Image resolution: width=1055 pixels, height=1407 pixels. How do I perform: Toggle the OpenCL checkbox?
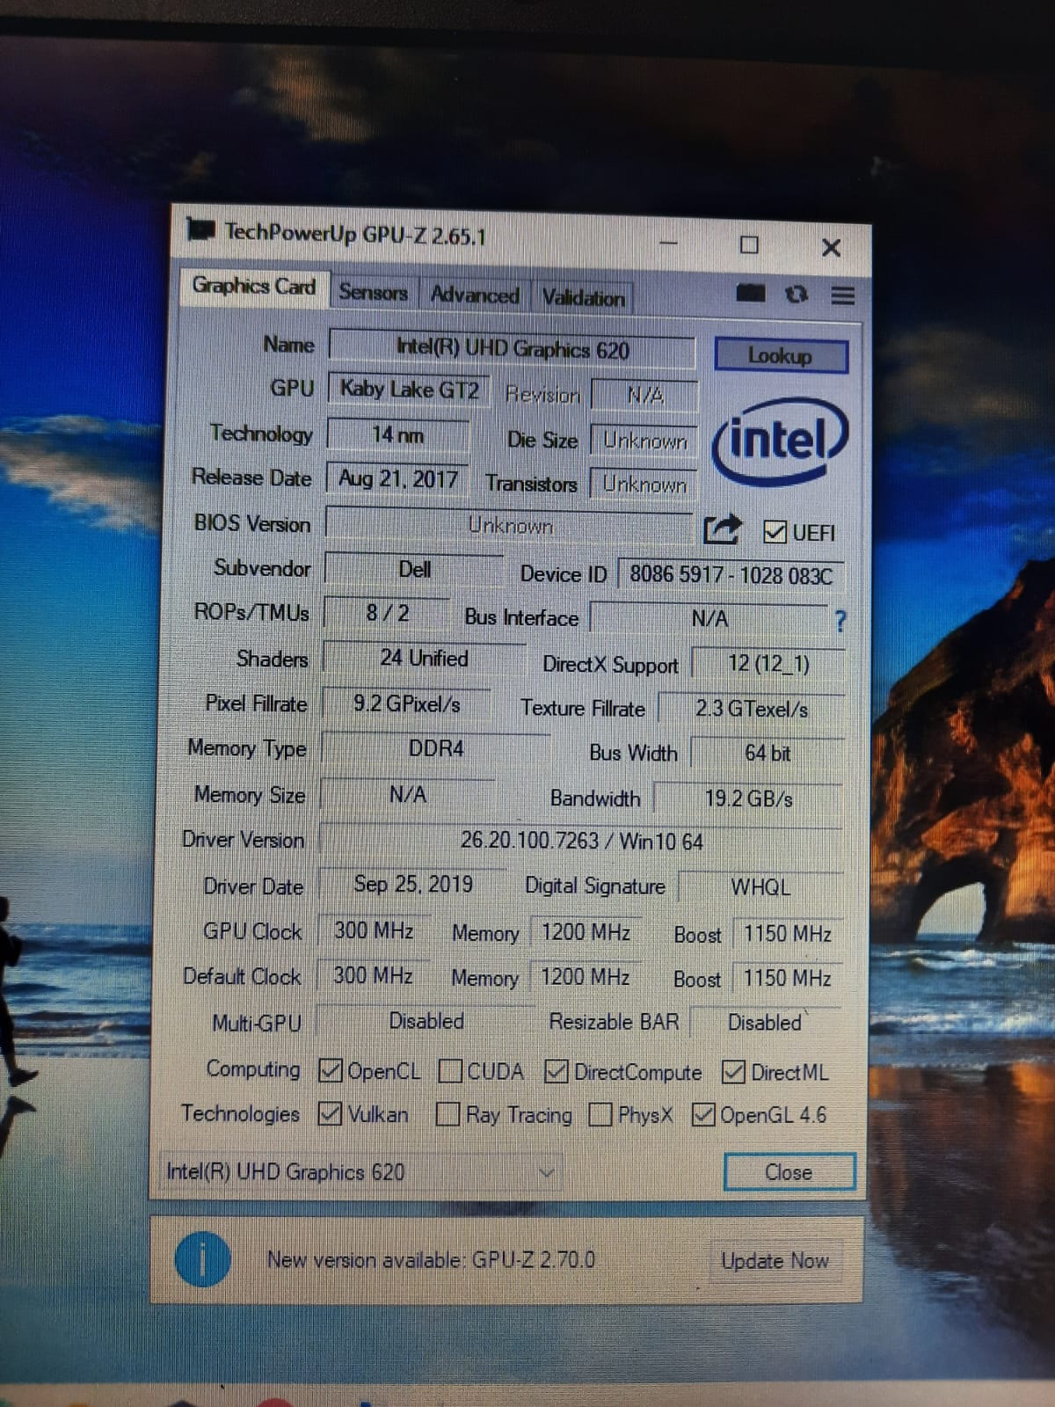pyautogui.click(x=331, y=1070)
